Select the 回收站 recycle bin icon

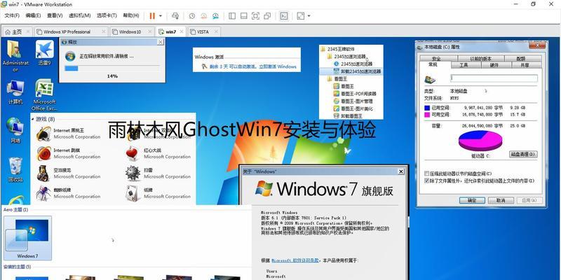coord(15,169)
